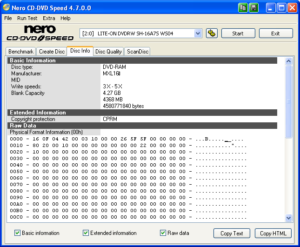Viewport: 300px width, 247px height.
Task: Open the ScanDisc tab
Action: (138, 52)
